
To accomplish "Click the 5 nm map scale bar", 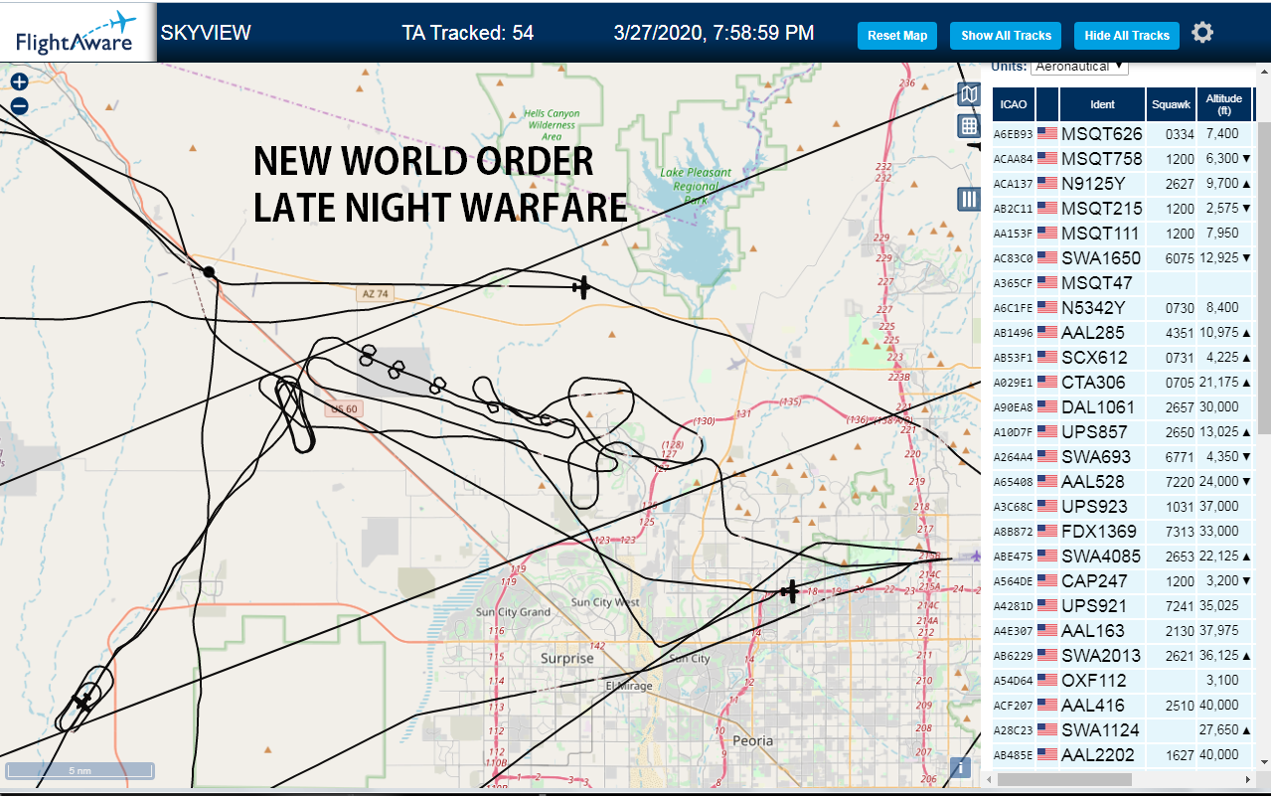I will 79,770.
